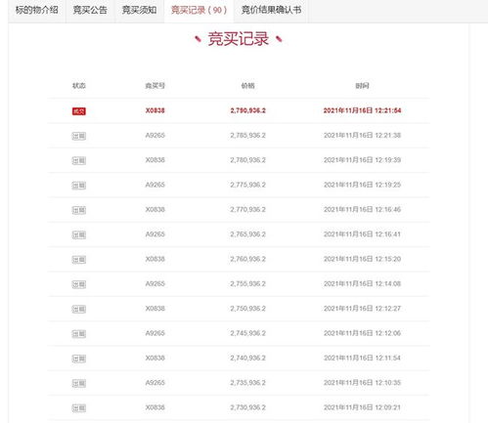Click the 出局 badge in the 2,755,936.2 row

click(x=79, y=284)
